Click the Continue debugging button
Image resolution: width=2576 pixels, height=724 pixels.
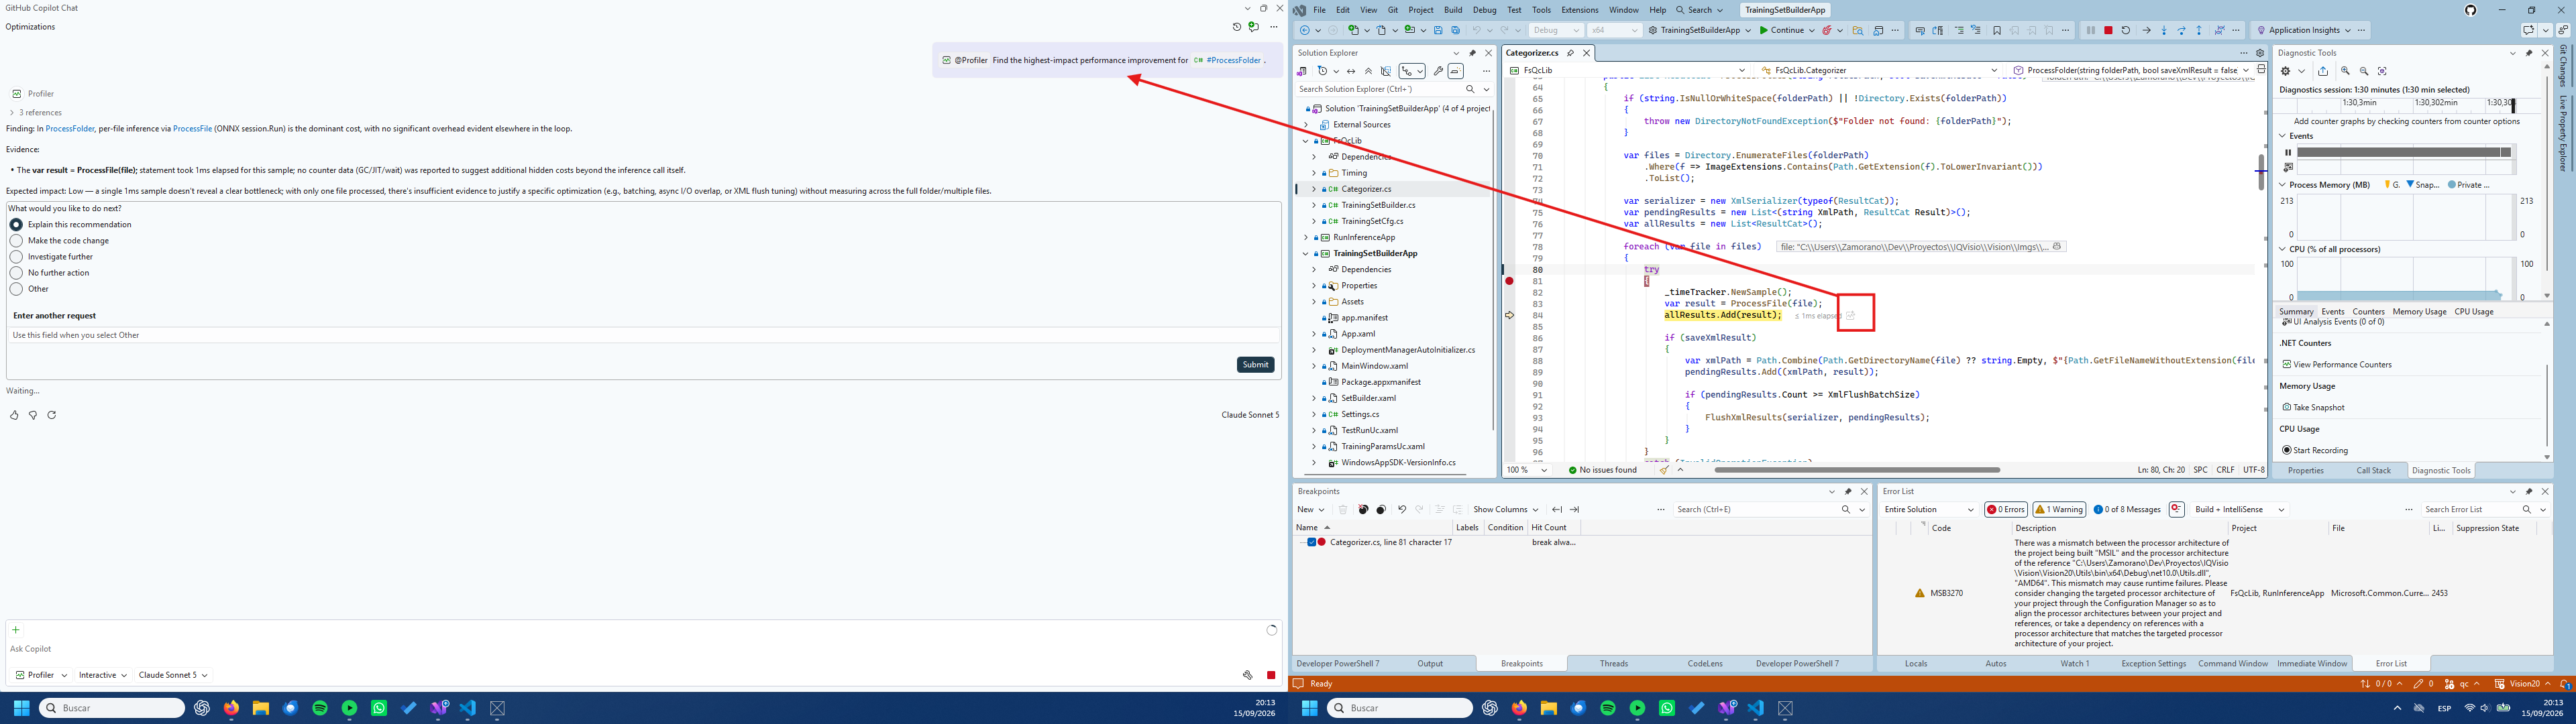coord(1782,30)
